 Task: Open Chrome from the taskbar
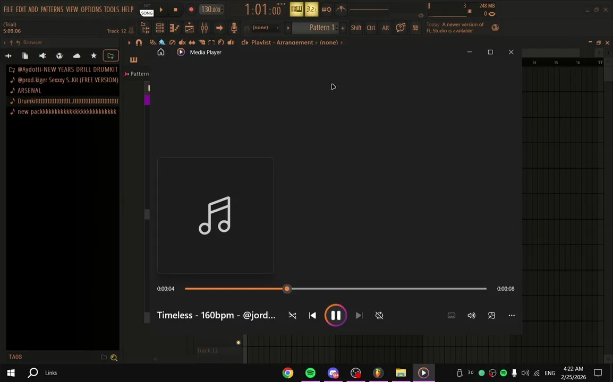click(x=288, y=372)
